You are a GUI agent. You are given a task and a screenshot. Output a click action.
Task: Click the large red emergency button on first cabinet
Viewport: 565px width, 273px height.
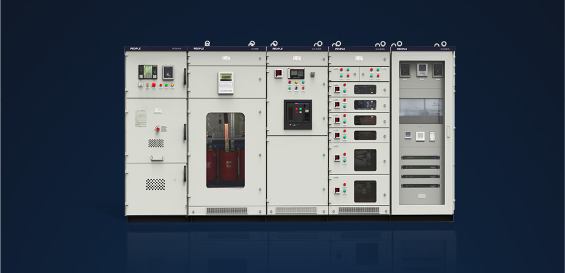pos(154,85)
